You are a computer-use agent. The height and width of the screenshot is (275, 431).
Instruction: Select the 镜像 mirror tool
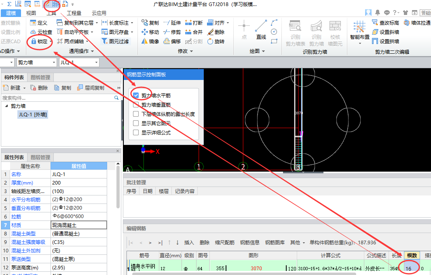(x=150, y=42)
